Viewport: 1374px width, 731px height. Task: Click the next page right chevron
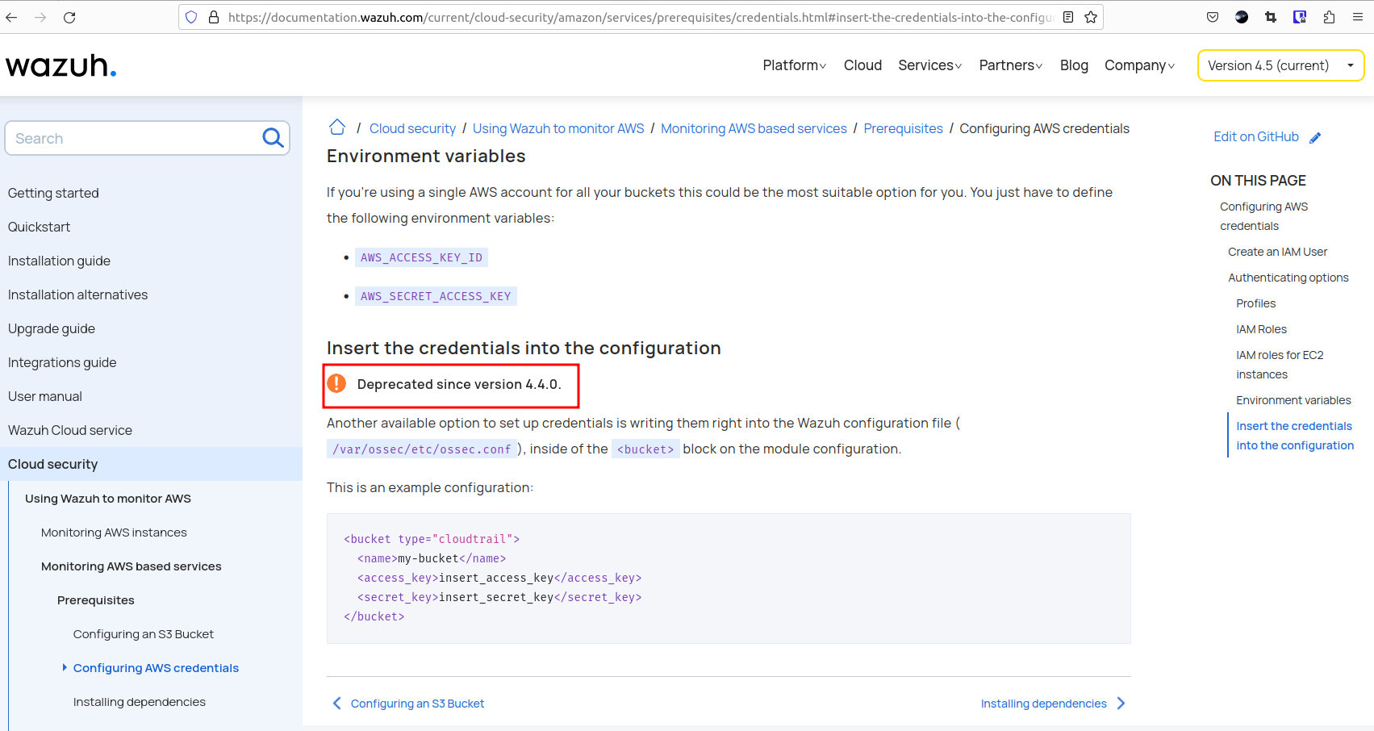point(1121,704)
